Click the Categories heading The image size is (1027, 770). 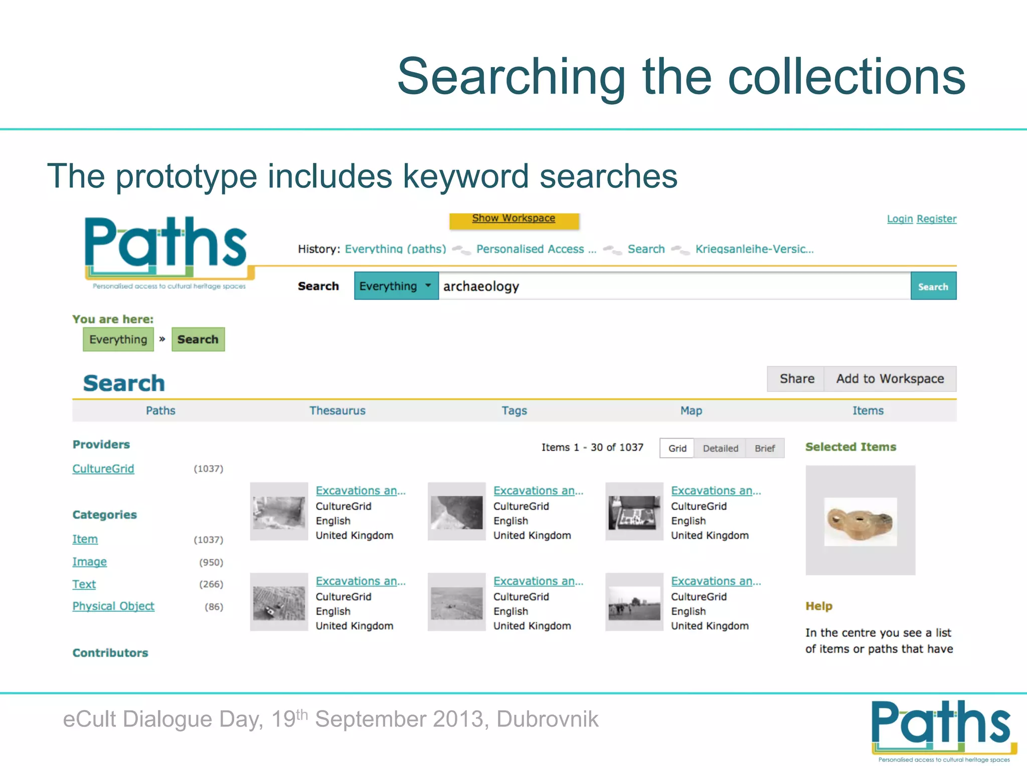[104, 515]
